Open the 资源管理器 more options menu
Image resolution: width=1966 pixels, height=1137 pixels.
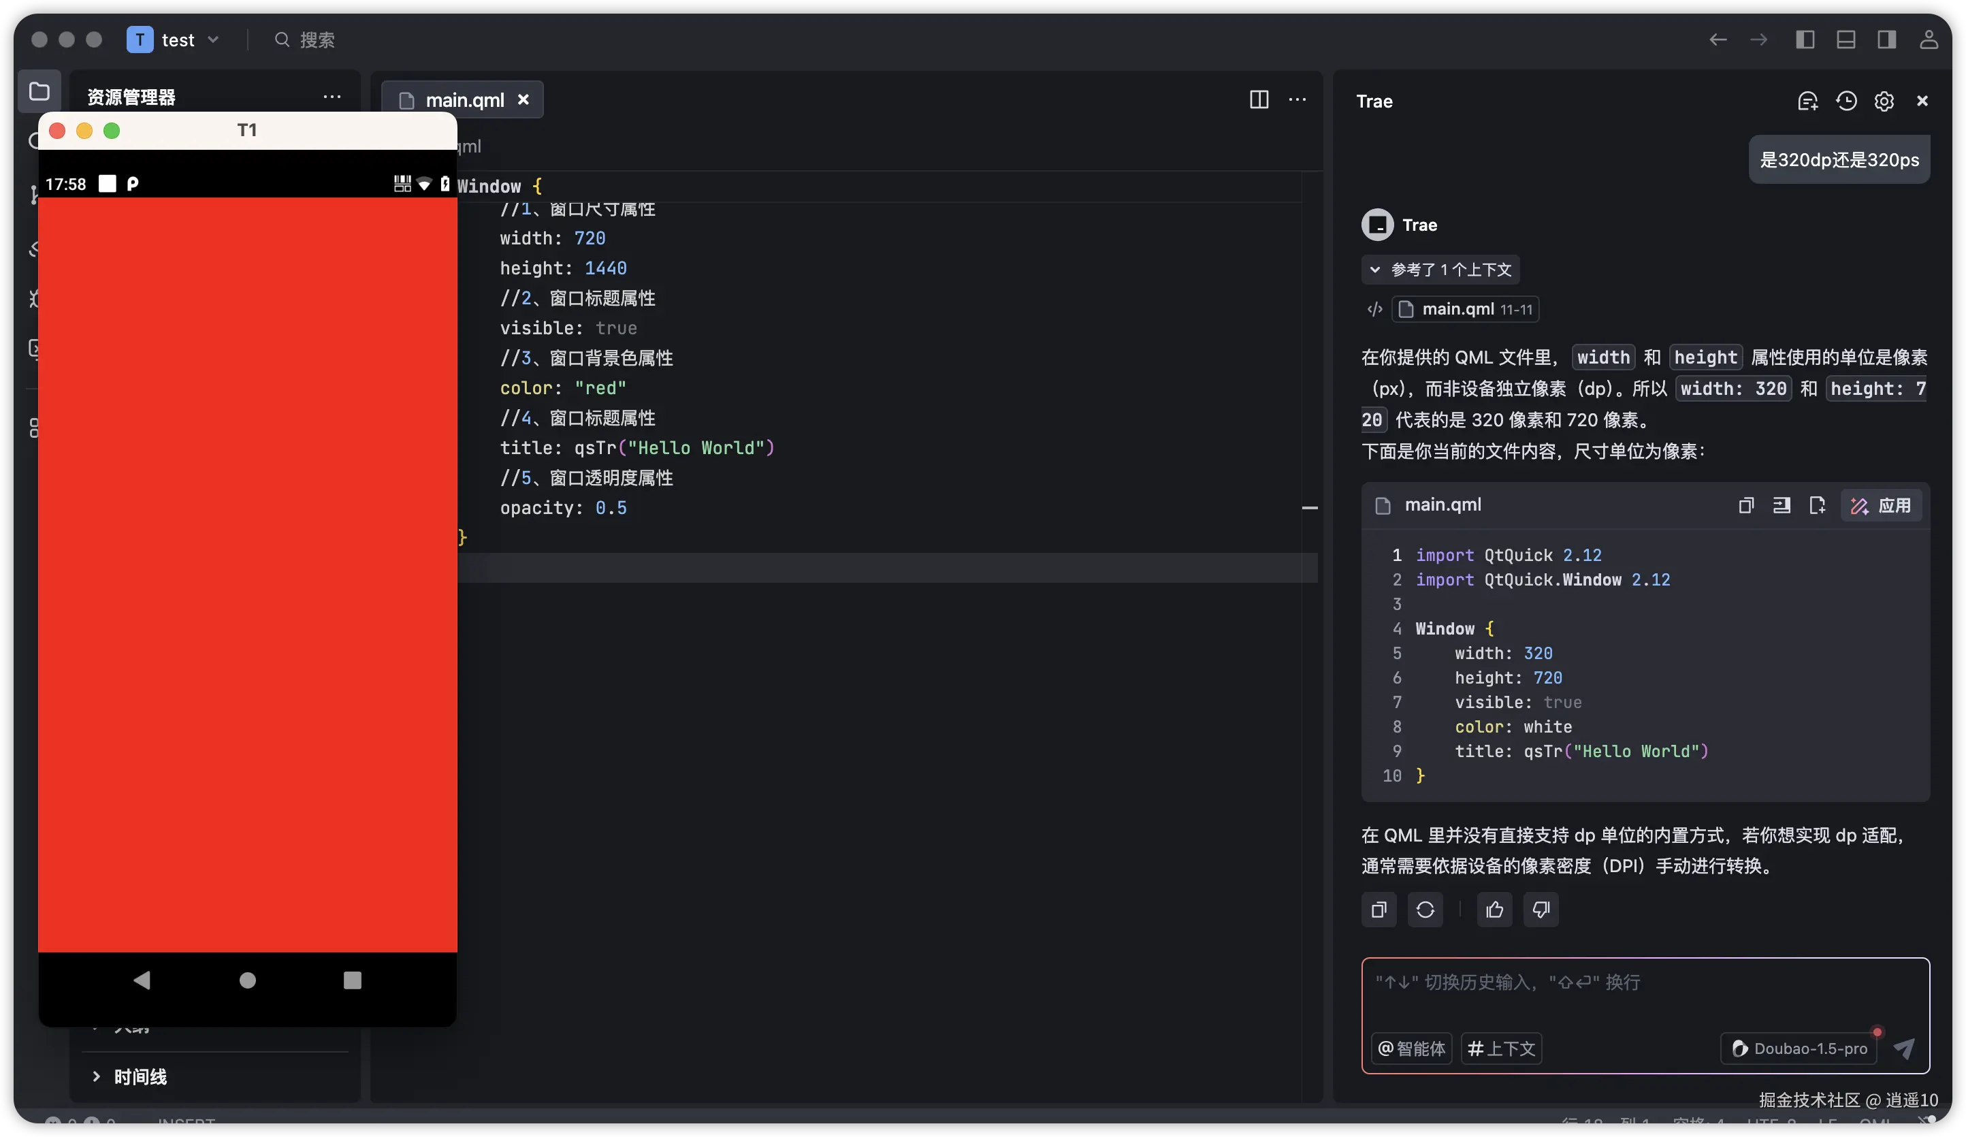(x=332, y=97)
